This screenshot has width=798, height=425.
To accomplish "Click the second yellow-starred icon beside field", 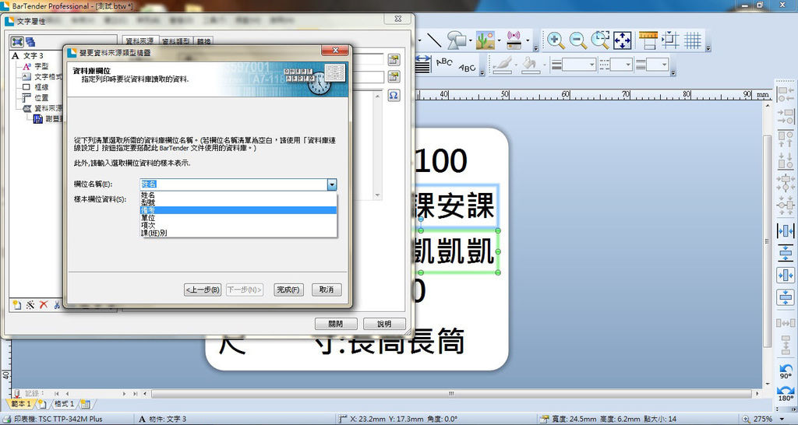I will pos(394,77).
